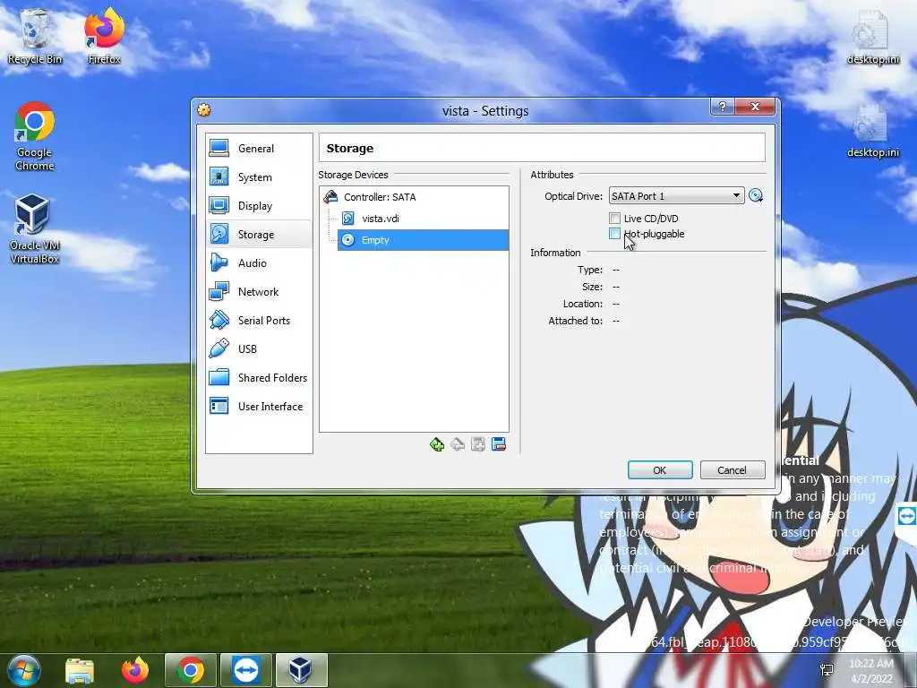Close the vista - Settings dialog
This screenshot has width=917, height=688.
point(755,107)
